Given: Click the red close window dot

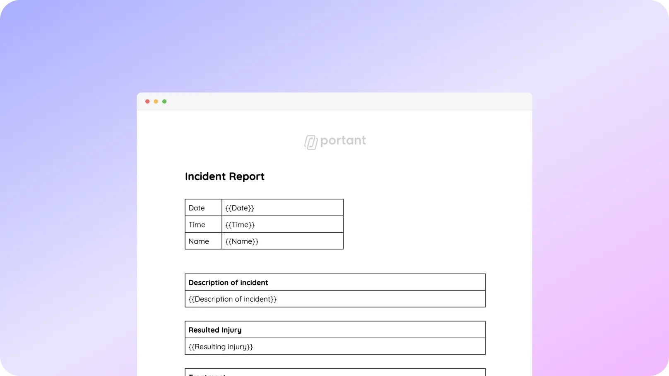Looking at the screenshot, I should click(147, 101).
